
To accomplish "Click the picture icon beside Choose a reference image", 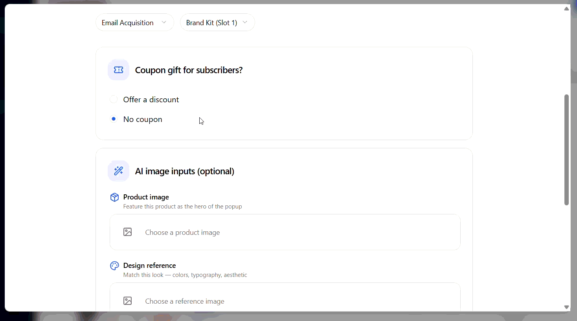I will pyautogui.click(x=128, y=301).
